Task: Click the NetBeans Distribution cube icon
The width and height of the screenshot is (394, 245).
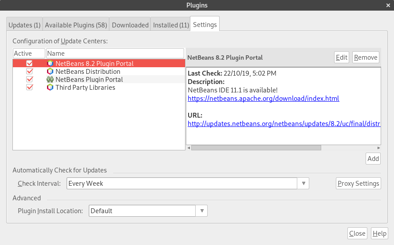Action: pyautogui.click(x=50, y=71)
